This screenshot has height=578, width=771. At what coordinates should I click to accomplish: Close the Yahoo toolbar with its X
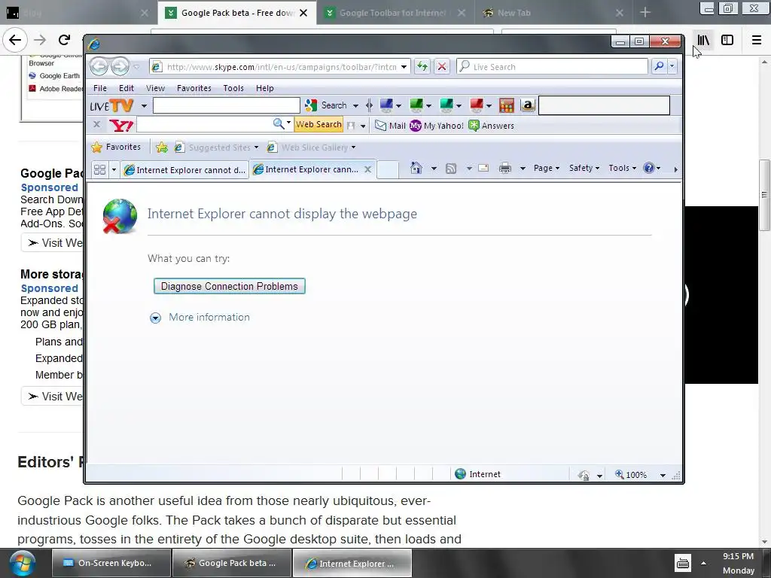[97, 124]
